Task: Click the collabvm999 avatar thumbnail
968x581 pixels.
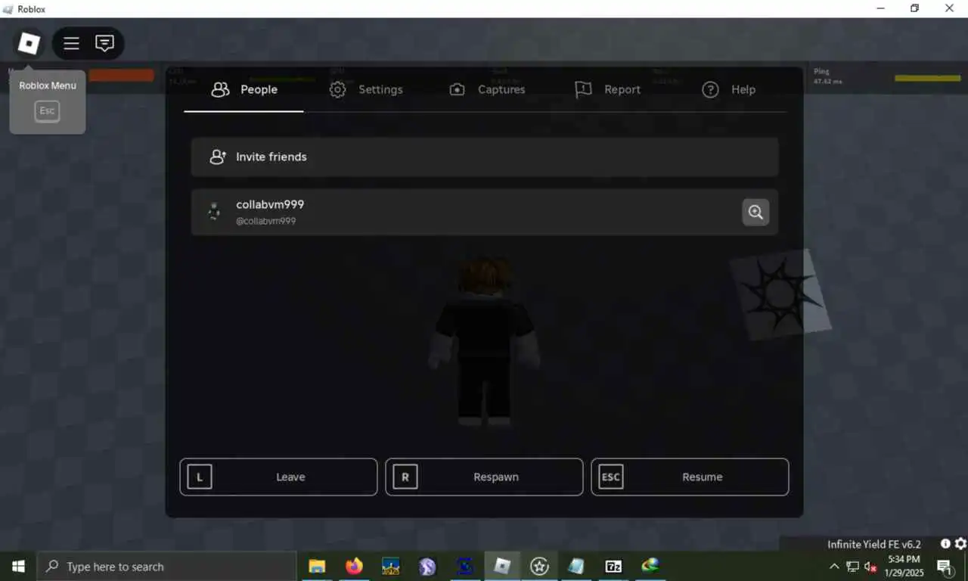Action: 215,212
